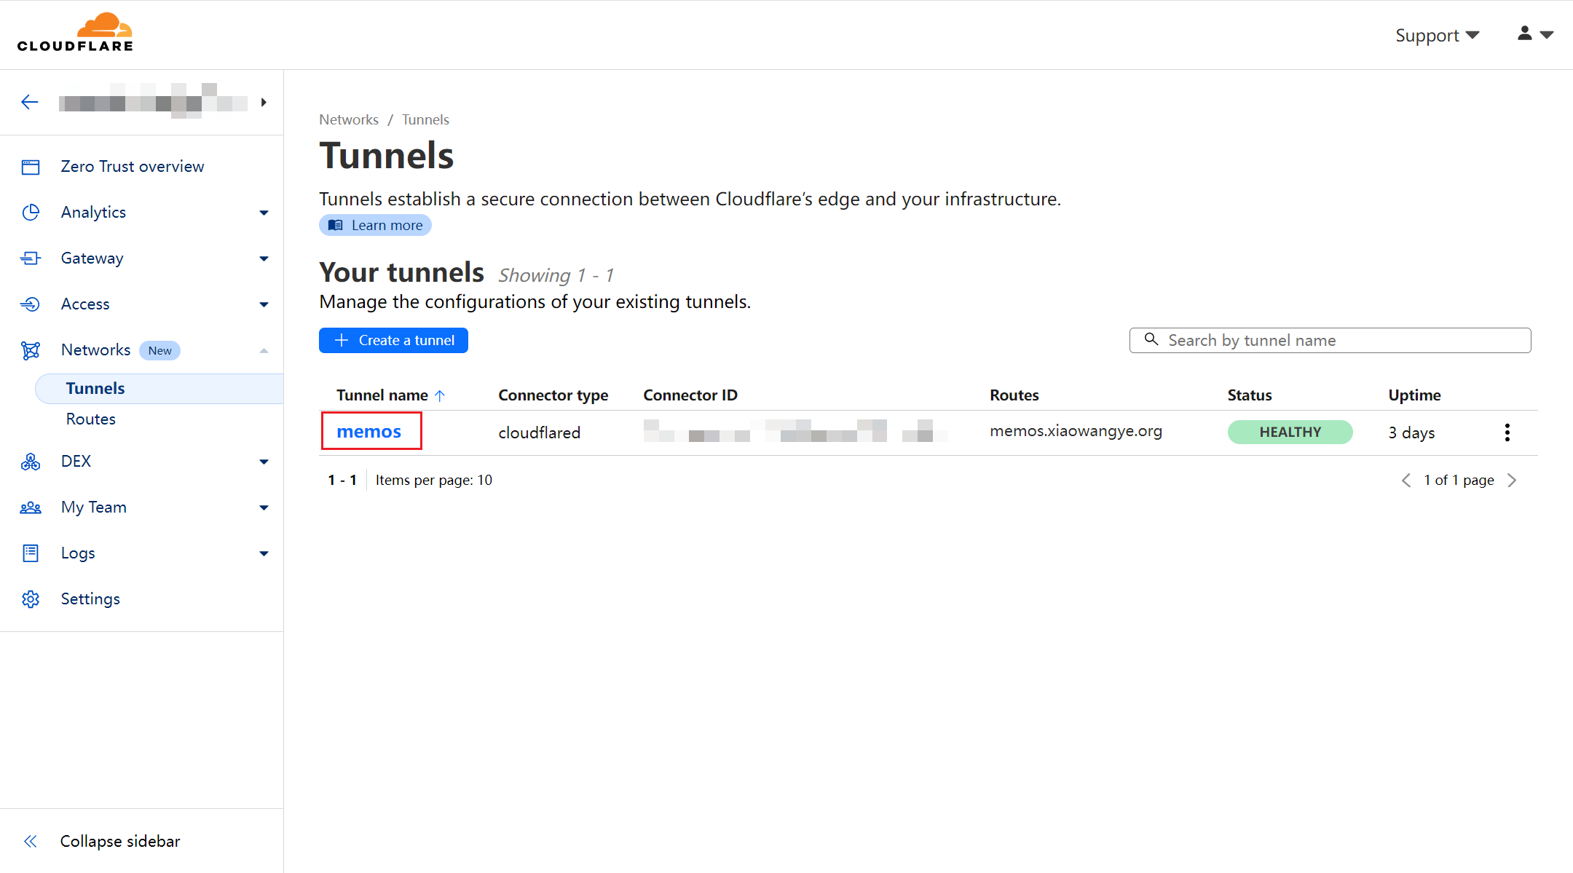Open the three-dot menu for memos tunnel

click(1507, 432)
